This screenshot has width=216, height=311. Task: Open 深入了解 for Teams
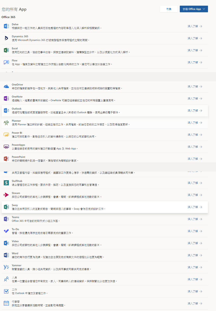coord(195,219)
